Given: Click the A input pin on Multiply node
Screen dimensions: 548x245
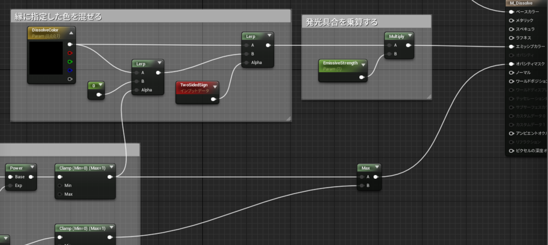Looking at the screenshot, I should 389,45.
